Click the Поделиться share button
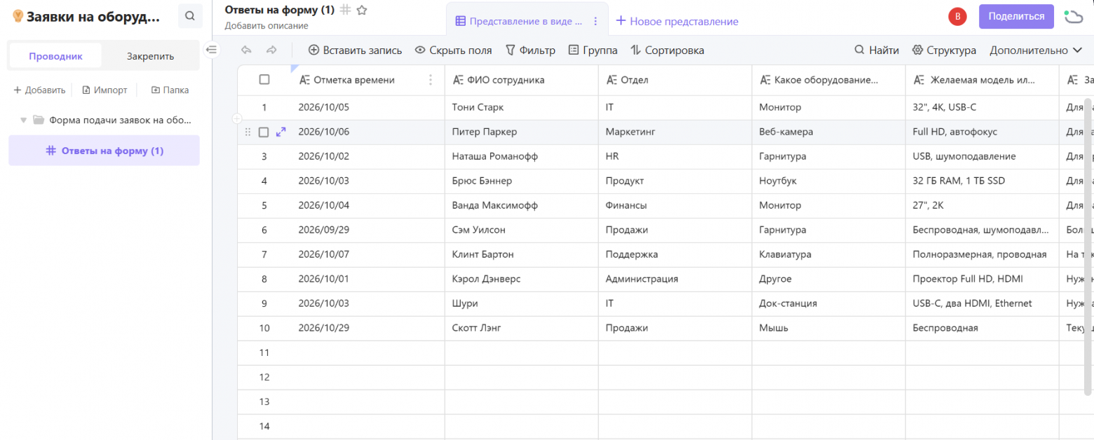1094x440 pixels. pos(1016,16)
